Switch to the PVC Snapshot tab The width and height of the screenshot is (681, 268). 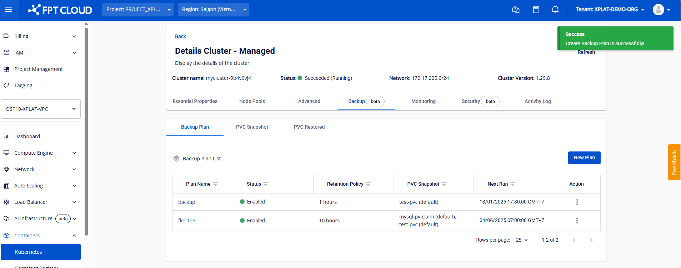(x=252, y=127)
